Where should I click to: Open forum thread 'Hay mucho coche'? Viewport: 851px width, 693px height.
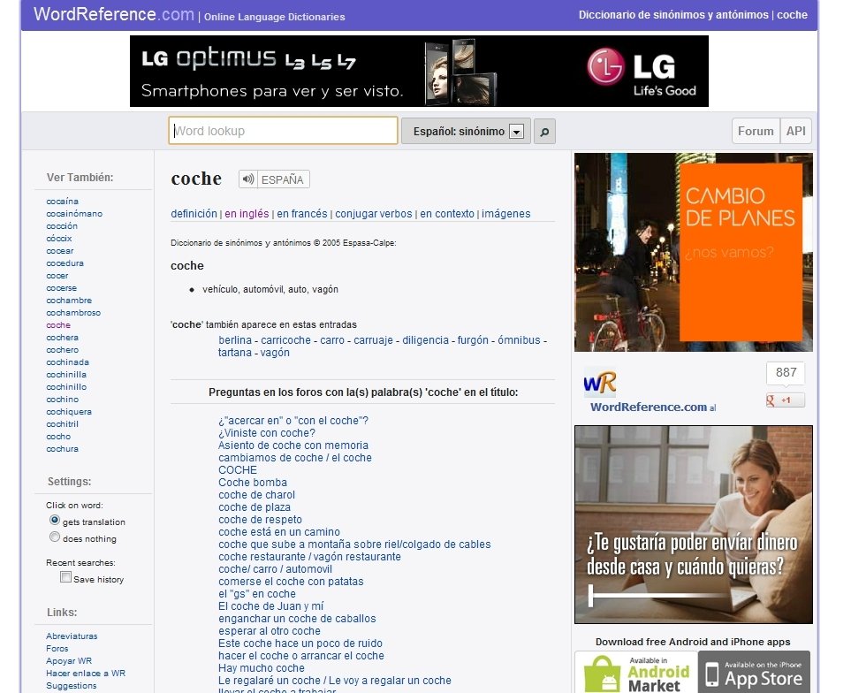click(261, 668)
